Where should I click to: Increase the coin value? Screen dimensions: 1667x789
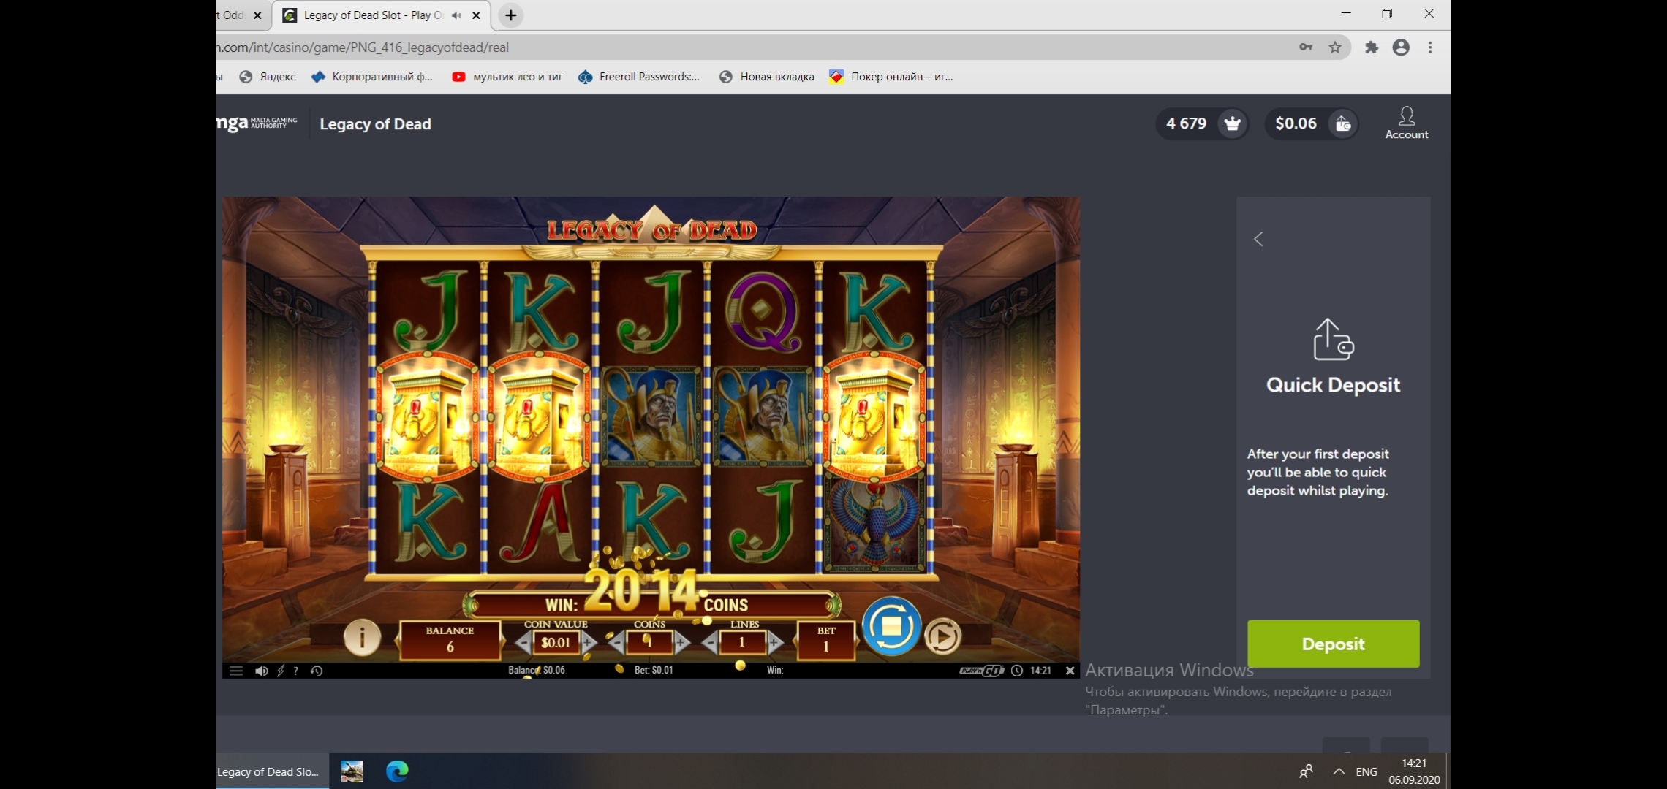tap(589, 643)
